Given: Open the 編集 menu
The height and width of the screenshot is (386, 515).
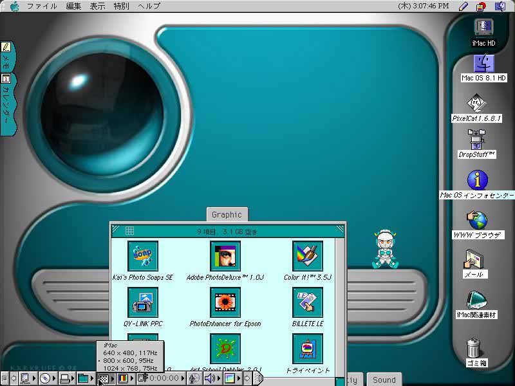Looking at the screenshot, I should click(73, 6).
